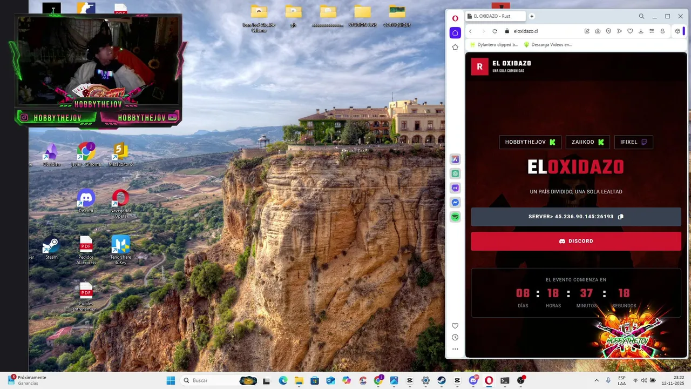Open the heart icon near sidebar bottom

point(455,326)
